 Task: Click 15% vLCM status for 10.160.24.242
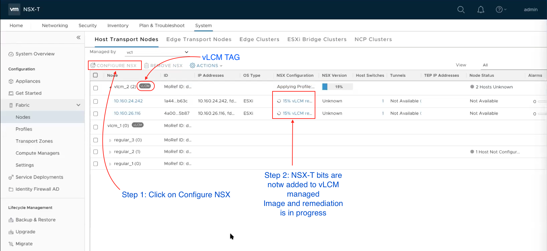[x=298, y=101]
